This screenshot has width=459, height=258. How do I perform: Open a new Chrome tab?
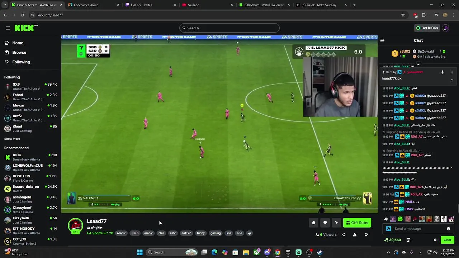[x=354, y=5]
